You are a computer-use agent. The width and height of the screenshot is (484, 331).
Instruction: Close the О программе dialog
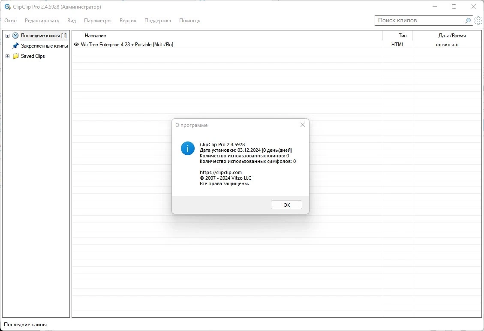pos(303,125)
